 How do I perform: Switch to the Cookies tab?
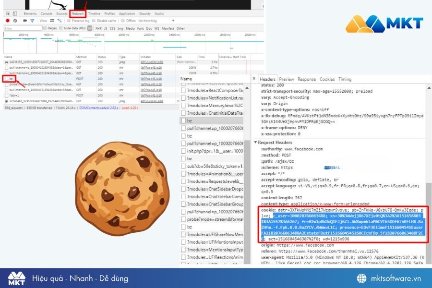[x=327, y=79]
